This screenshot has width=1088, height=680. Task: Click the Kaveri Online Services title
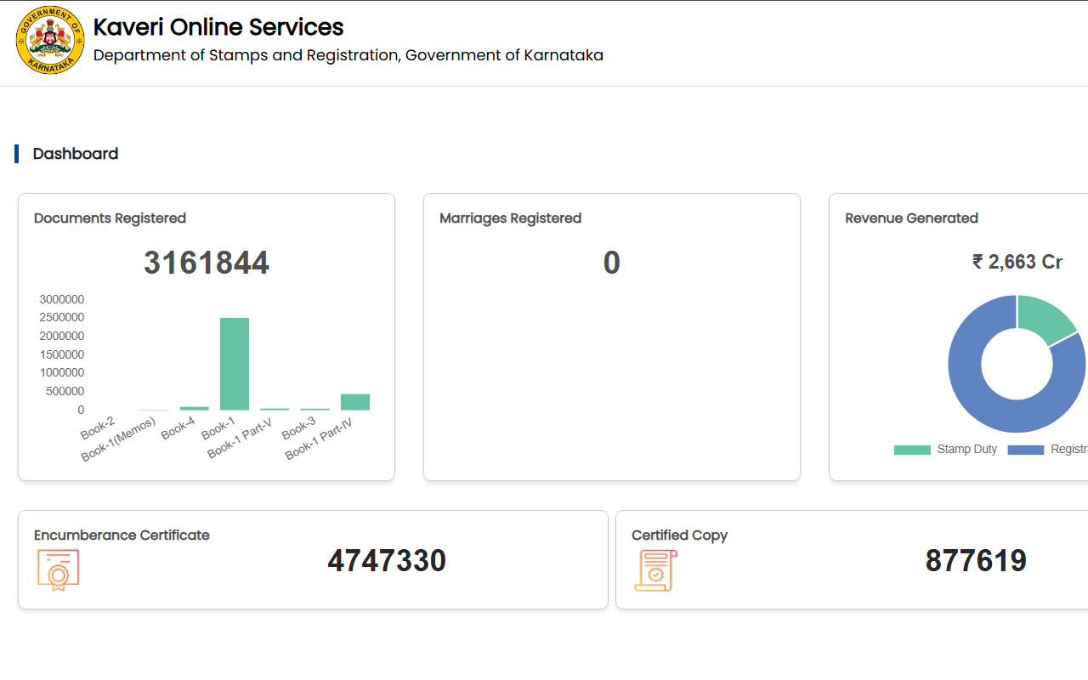pyautogui.click(x=218, y=27)
